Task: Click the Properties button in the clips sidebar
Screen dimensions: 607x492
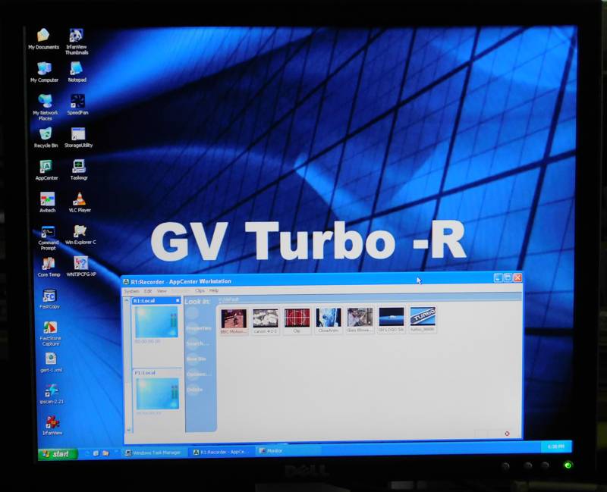Action: pyautogui.click(x=199, y=328)
